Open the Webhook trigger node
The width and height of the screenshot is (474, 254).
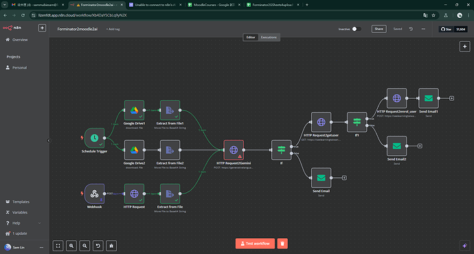(x=94, y=194)
